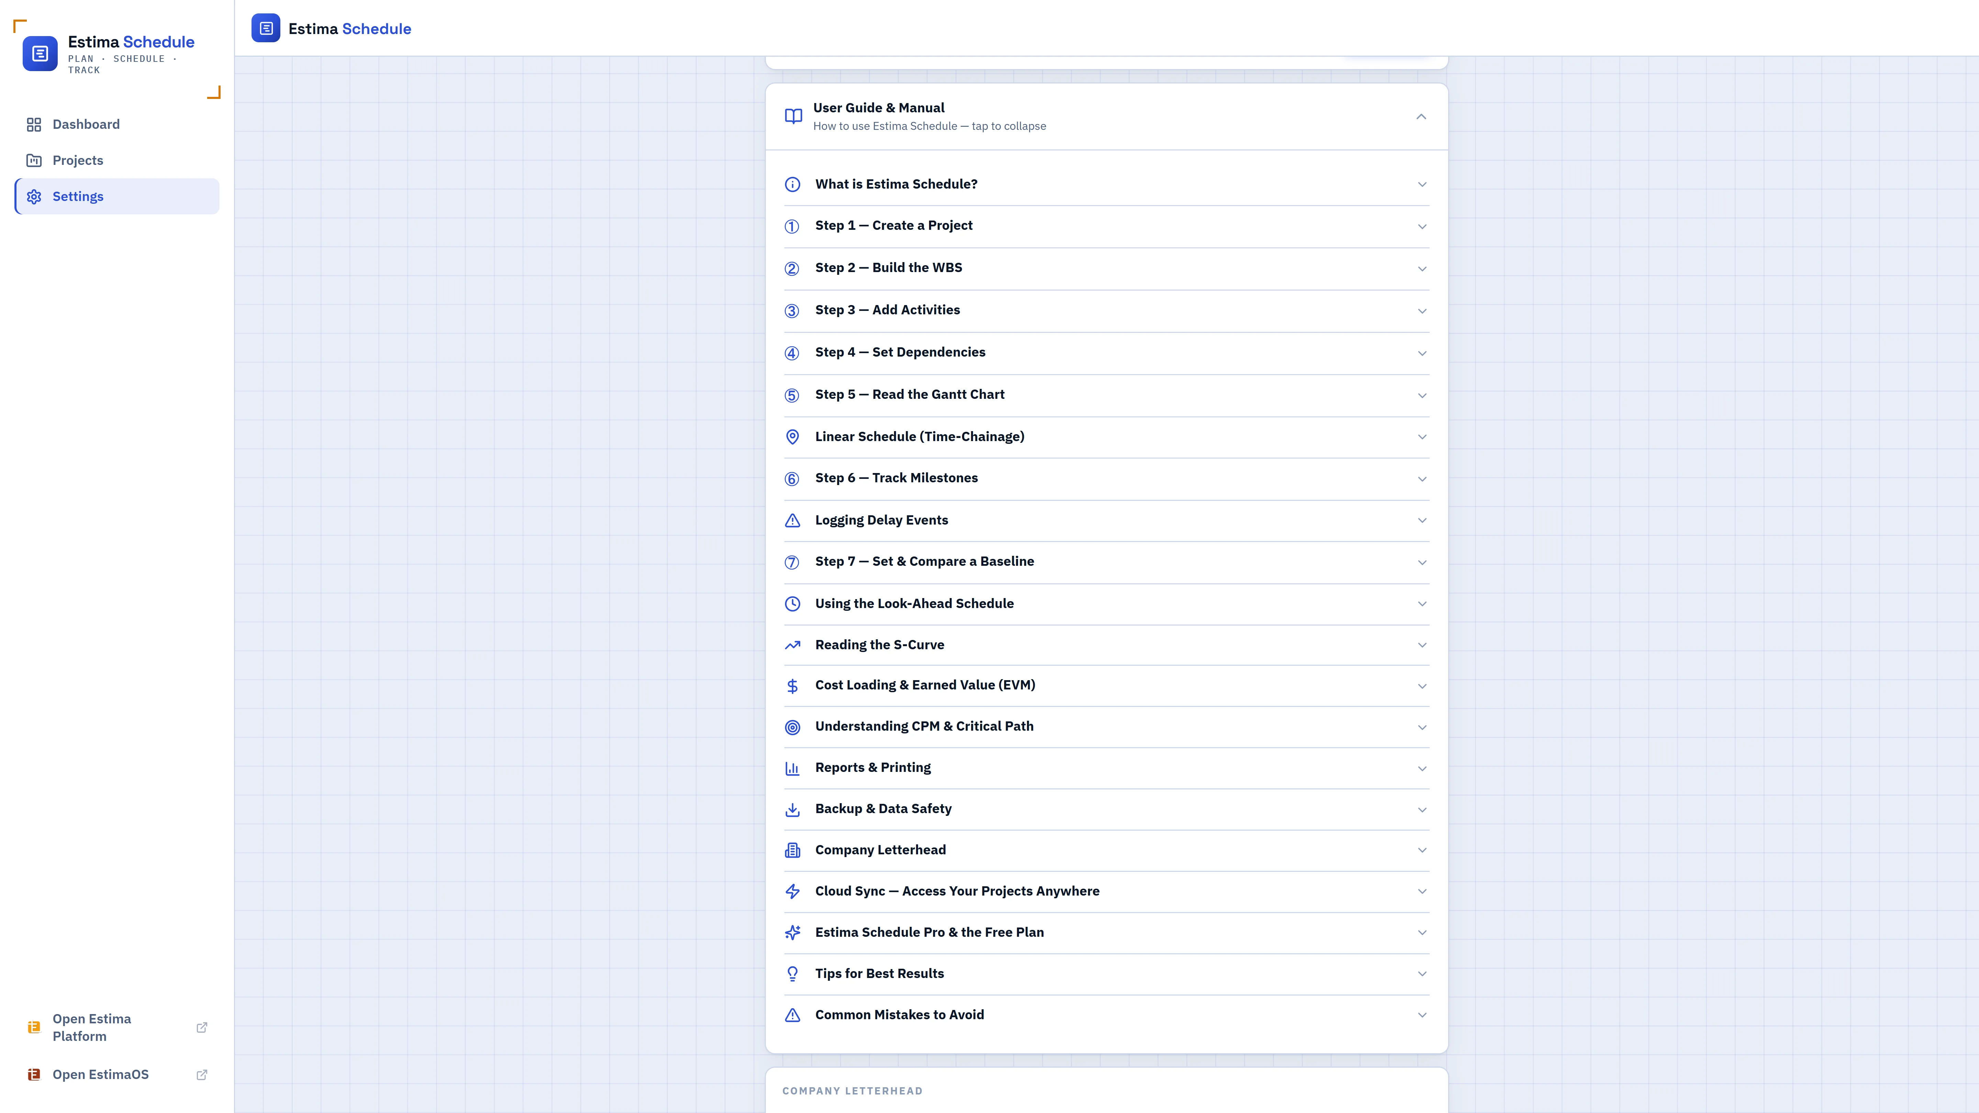This screenshot has height=1113, width=1979.
Task: Expand Step 2 — Build the WBS chevron
Action: (1422, 269)
